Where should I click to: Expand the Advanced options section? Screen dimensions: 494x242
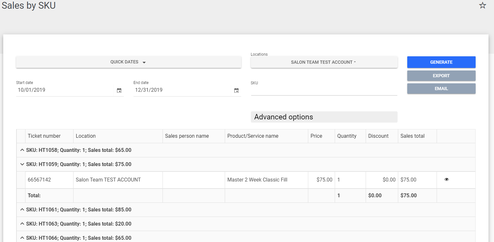click(324, 117)
